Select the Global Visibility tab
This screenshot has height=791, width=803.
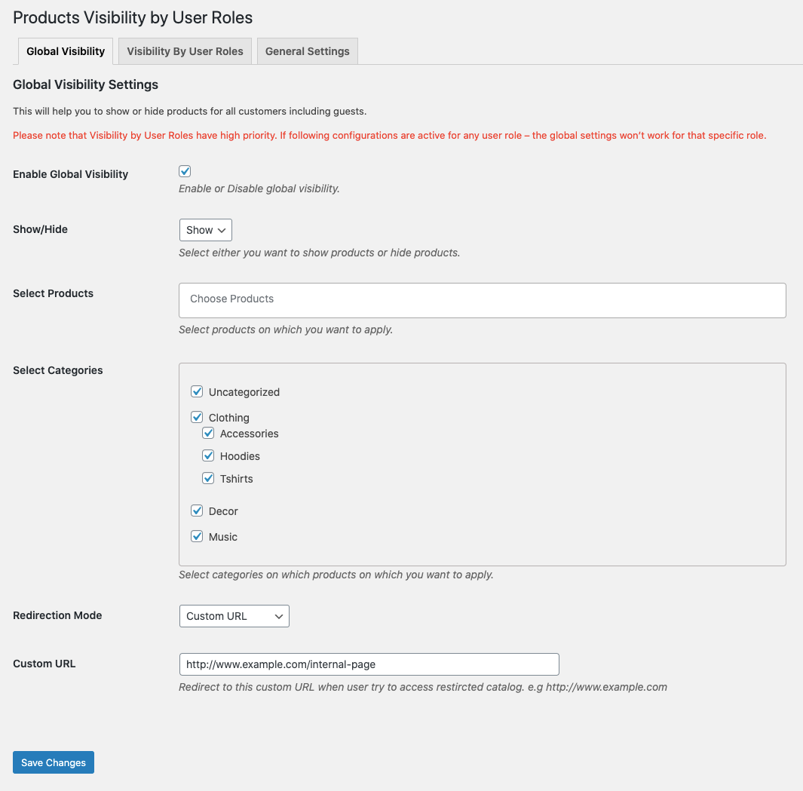65,51
